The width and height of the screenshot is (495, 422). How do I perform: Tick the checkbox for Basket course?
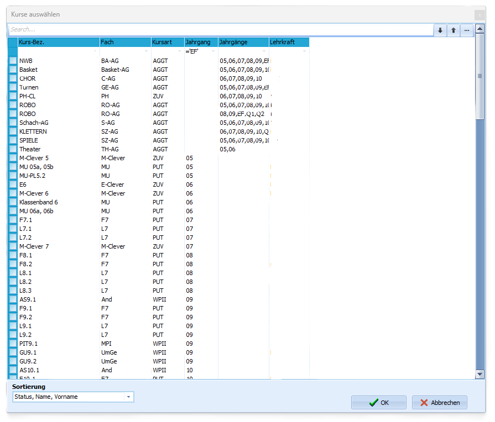click(13, 70)
